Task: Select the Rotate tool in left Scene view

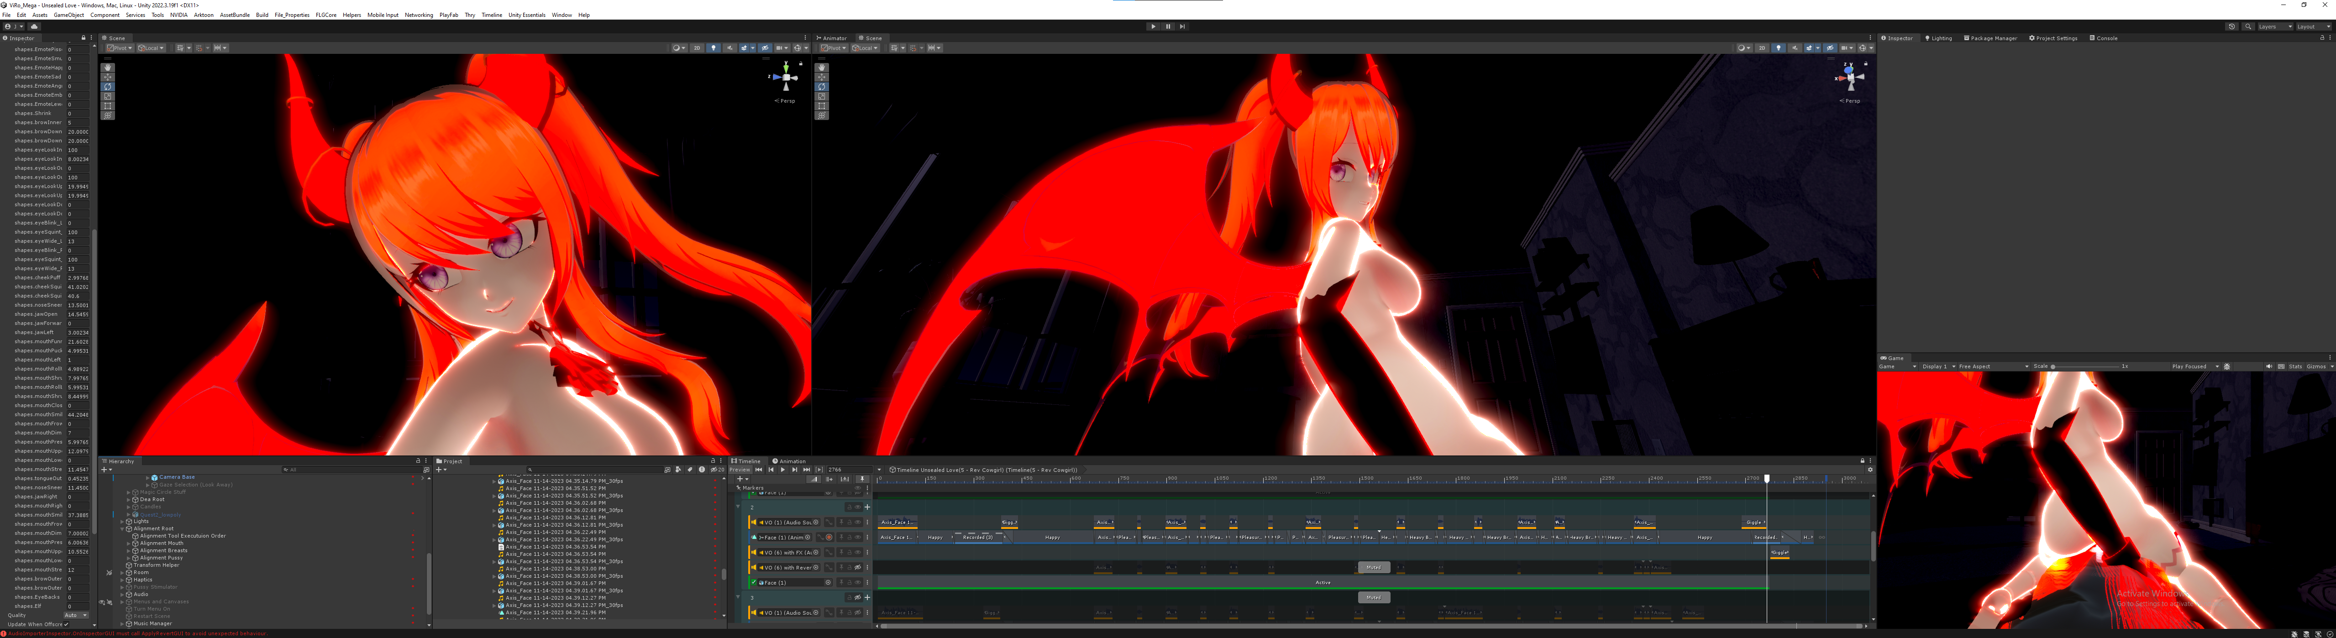Action: [x=108, y=87]
